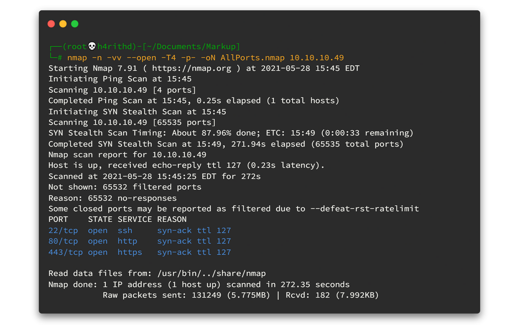Click the PORT column header
Viewport: 519px width, 325px height.
click(58, 219)
